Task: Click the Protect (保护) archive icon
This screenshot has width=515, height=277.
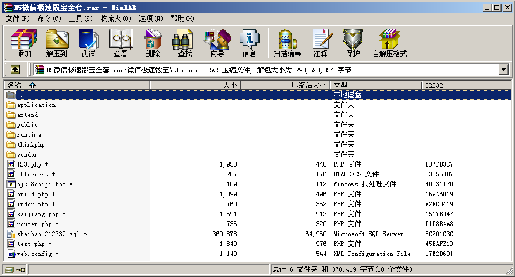Action: 352,43
